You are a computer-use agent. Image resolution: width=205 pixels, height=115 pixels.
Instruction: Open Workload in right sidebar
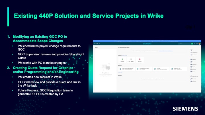tap(193, 69)
